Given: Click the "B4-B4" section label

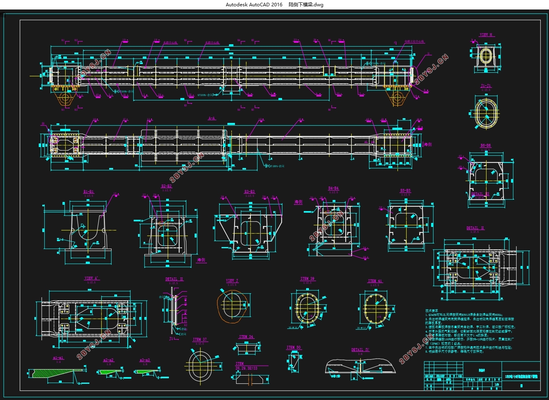Looking at the screenshot, I should pos(333,188).
